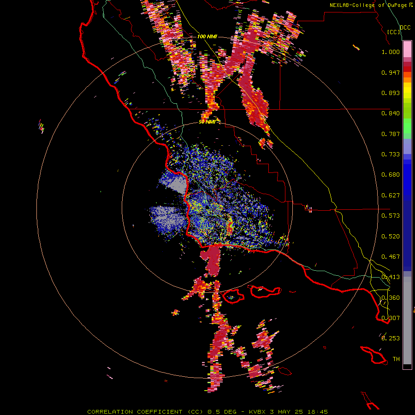Click the 3 MAY 25 date text
This screenshot has width=415, height=415.
[287, 412]
